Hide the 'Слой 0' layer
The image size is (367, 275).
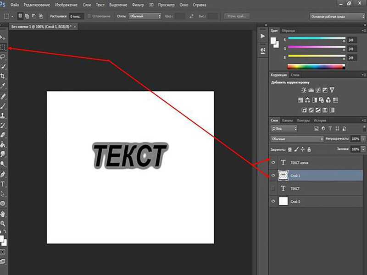273,201
